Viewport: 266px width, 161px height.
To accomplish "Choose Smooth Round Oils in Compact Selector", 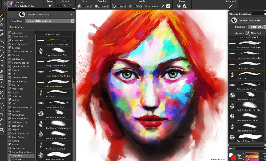I will pyautogui.click(x=246, y=138).
